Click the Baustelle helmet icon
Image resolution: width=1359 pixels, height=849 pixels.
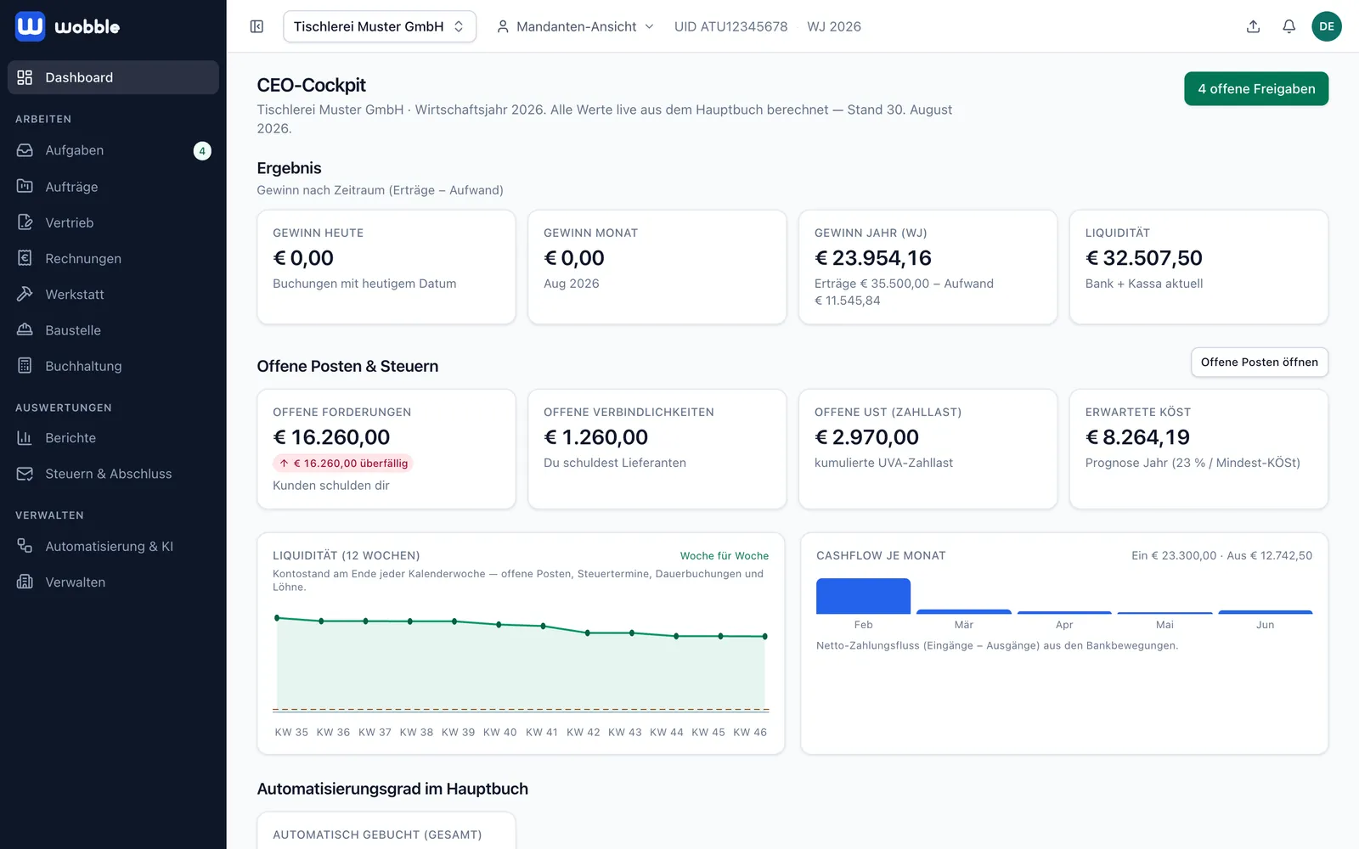click(25, 329)
